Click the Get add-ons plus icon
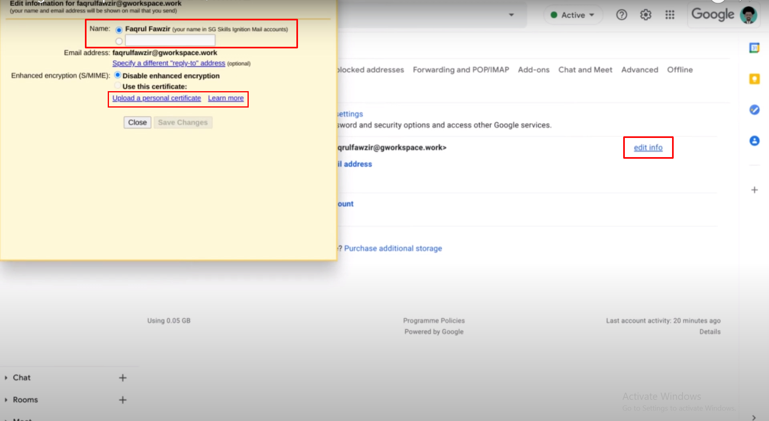The width and height of the screenshot is (769, 421). (755, 190)
